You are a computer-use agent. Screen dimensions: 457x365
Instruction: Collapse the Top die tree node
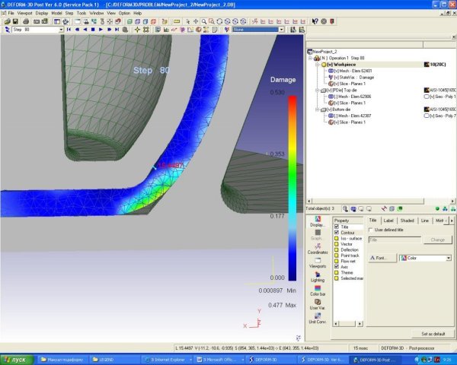pyautogui.click(x=318, y=90)
